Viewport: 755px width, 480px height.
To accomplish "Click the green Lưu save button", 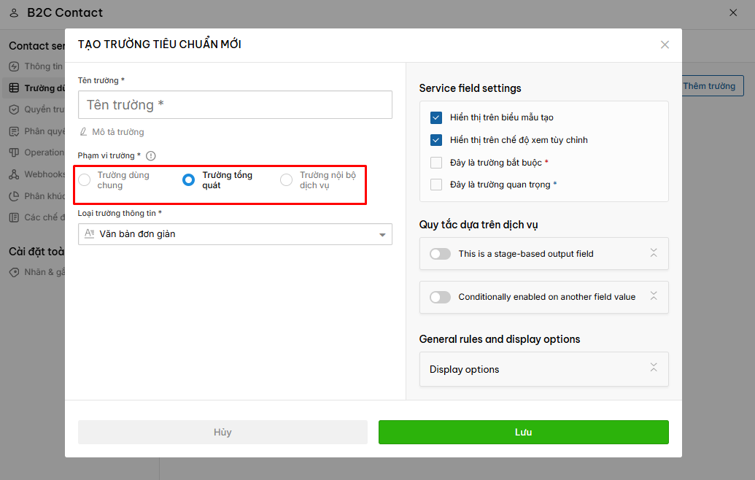I will [524, 433].
